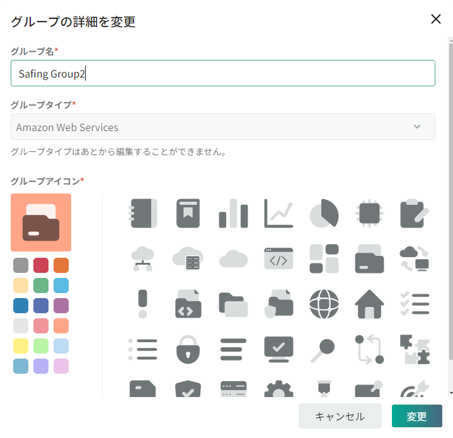Image resolution: width=453 pixels, height=438 pixels.
Task: Select the pink-salmon color swatch
Action: [x=41, y=326]
